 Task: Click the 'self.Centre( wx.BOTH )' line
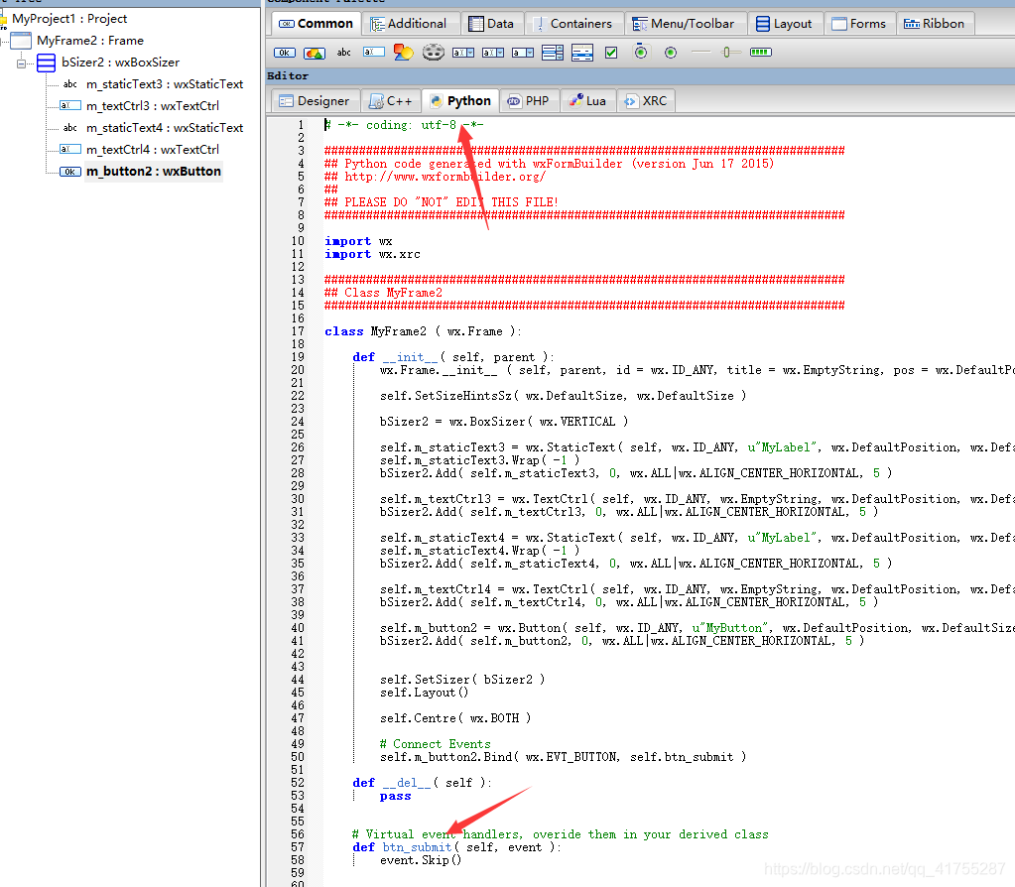[x=455, y=718]
